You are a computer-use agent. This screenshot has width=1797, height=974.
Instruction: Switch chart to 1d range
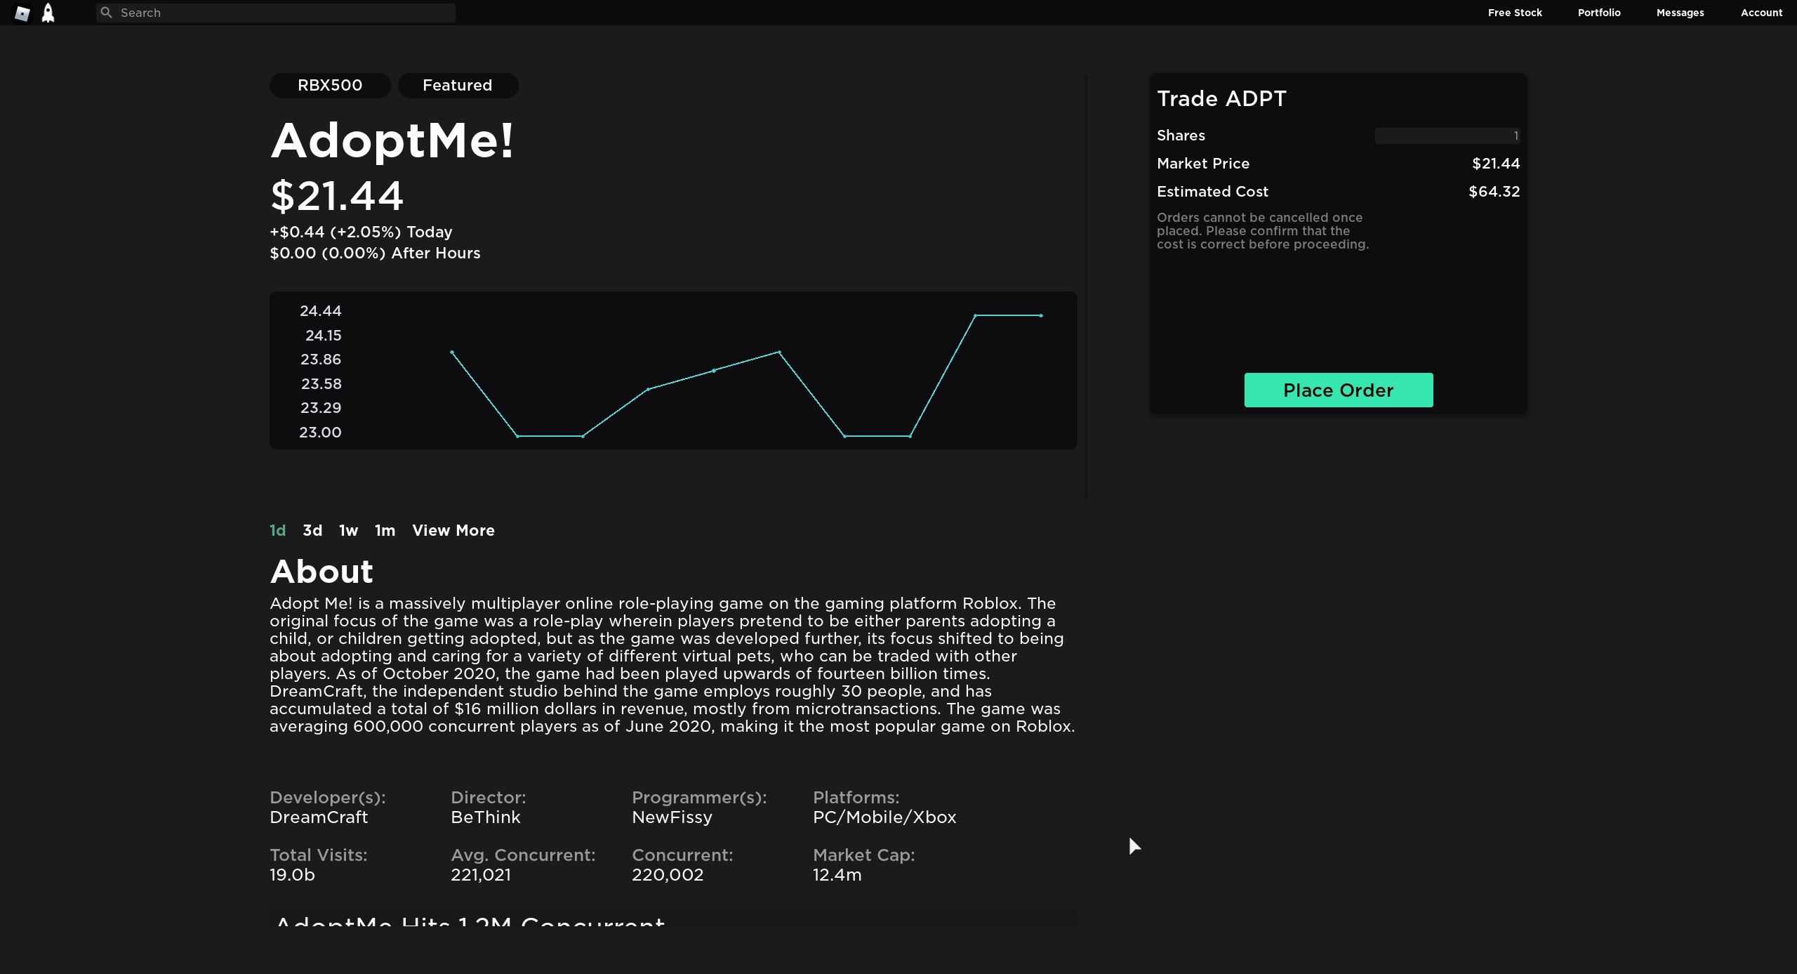click(278, 531)
